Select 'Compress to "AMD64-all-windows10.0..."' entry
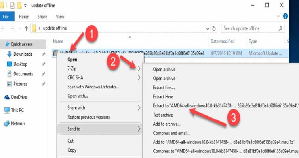Screen dimensions: 299x158 pos(226,151)
